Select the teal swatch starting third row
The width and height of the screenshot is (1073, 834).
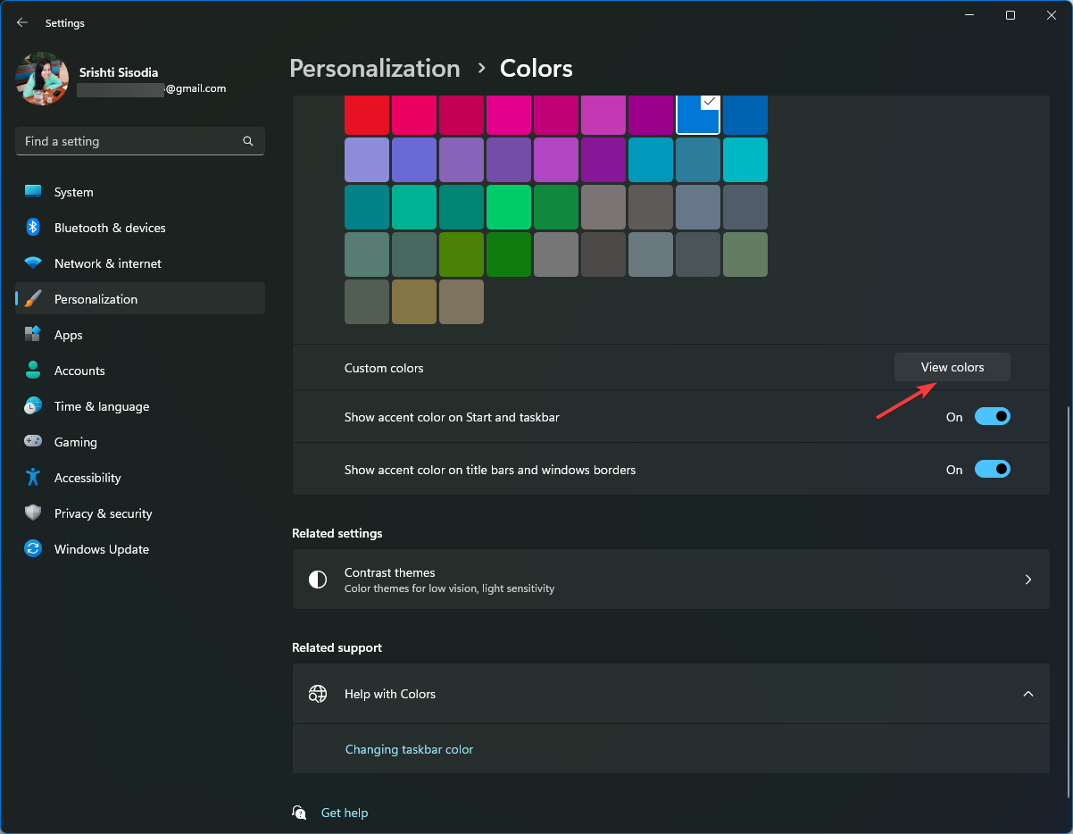[367, 207]
